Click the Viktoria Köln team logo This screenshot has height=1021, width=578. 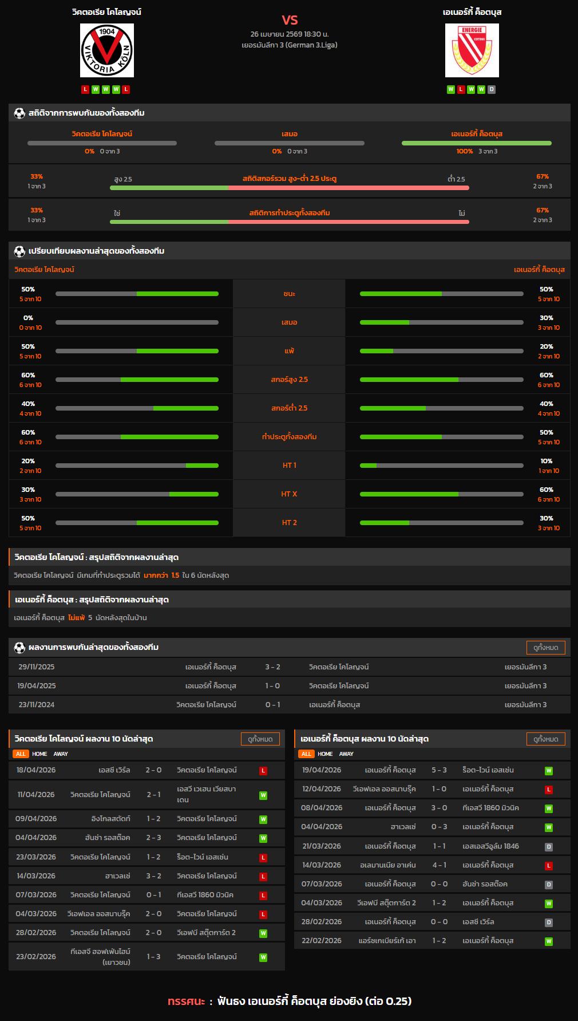pyautogui.click(x=107, y=50)
